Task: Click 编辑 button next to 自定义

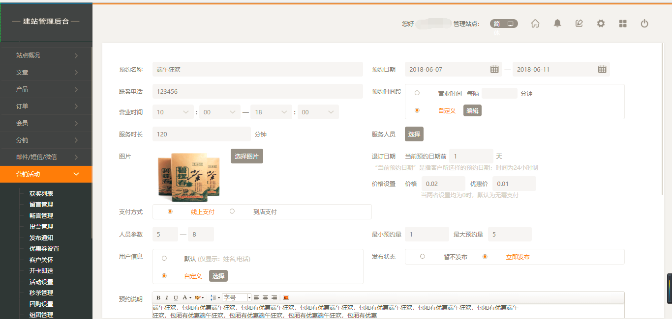Action: [x=472, y=110]
